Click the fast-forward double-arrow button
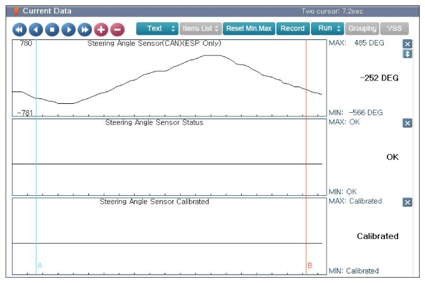 [85, 29]
